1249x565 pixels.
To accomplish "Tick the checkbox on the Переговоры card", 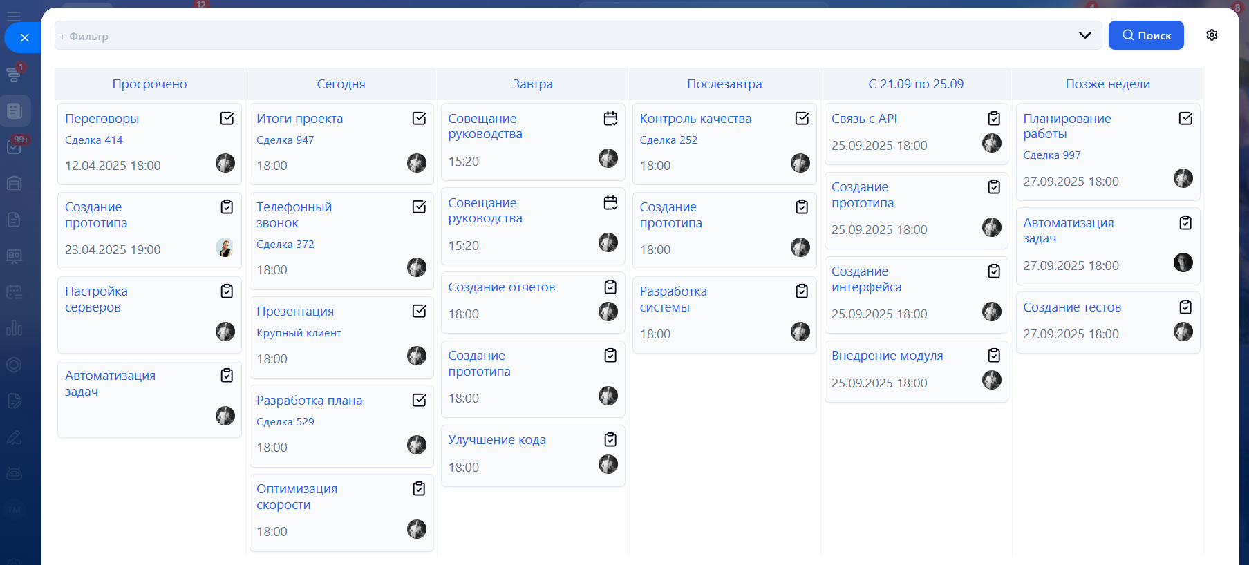I will tap(227, 119).
